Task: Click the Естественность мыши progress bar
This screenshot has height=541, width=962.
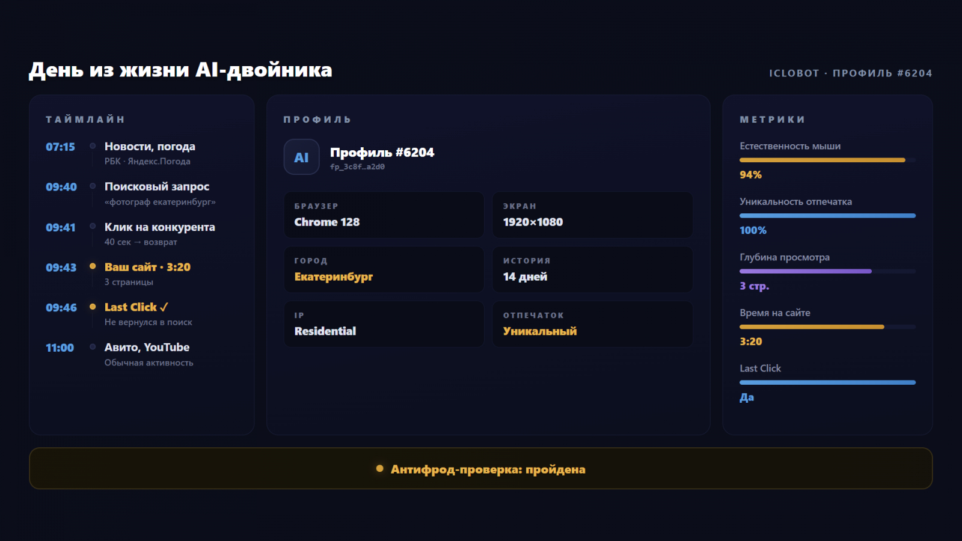Action: [x=827, y=160]
